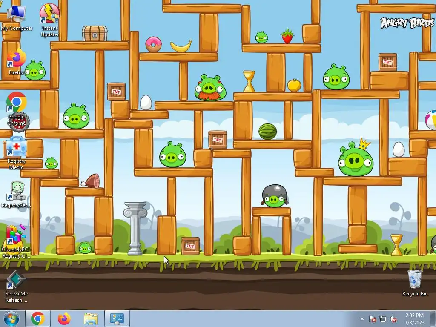The image size is (436, 327).
Task: Select the Instant Updater shortcut
Action: (49, 20)
